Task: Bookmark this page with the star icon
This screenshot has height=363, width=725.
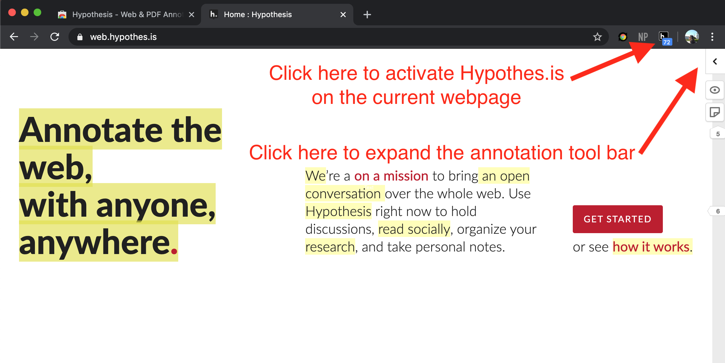Action: pyautogui.click(x=597, y=37)
